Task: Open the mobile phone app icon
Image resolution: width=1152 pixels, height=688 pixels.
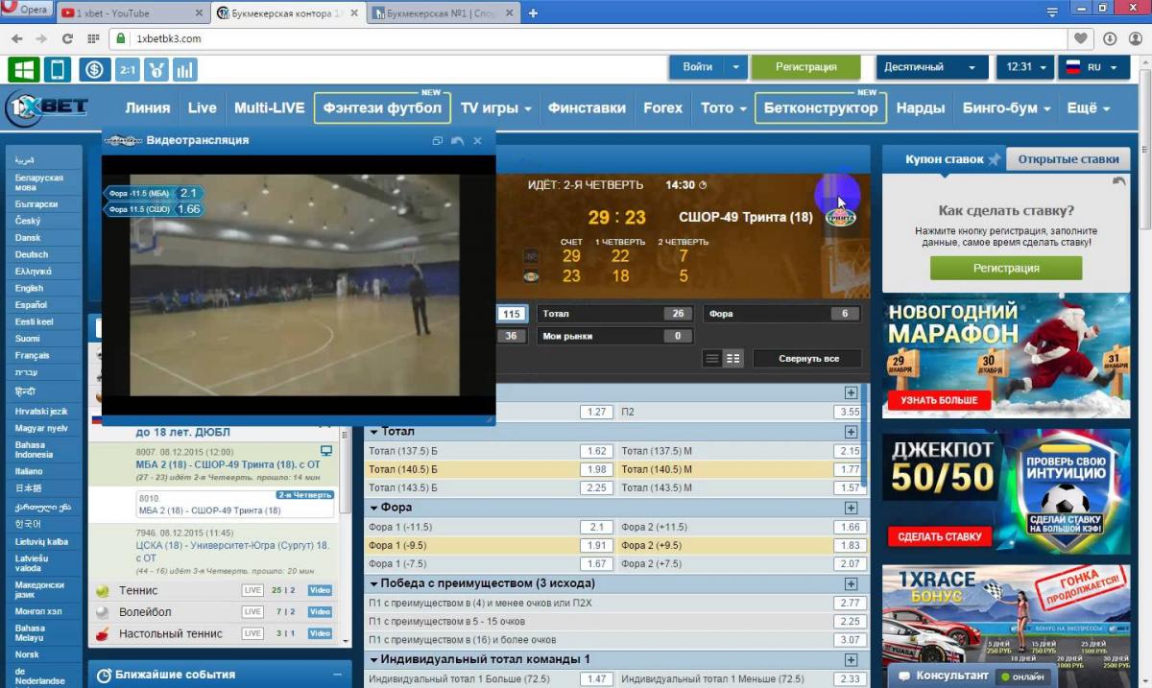Action: click(58, 69)
